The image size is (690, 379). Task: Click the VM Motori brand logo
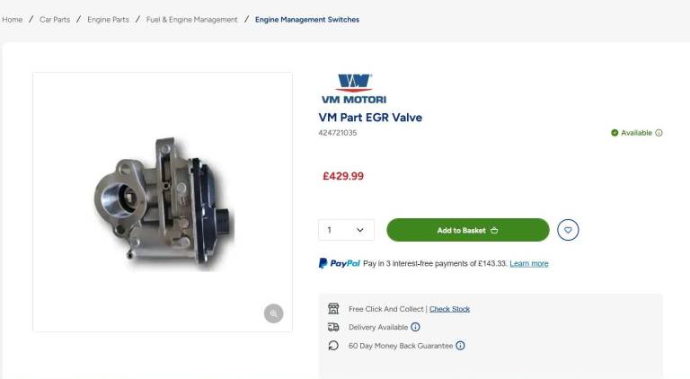pyautogui.click(x=353, y=89)
